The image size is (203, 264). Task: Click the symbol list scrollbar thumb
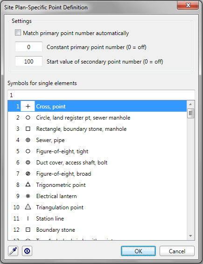(x=190, y=113)
